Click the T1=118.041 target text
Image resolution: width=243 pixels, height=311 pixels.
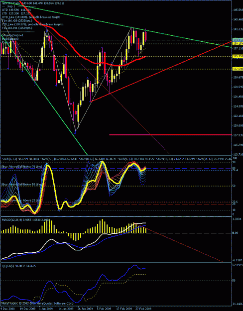(17, 28)
